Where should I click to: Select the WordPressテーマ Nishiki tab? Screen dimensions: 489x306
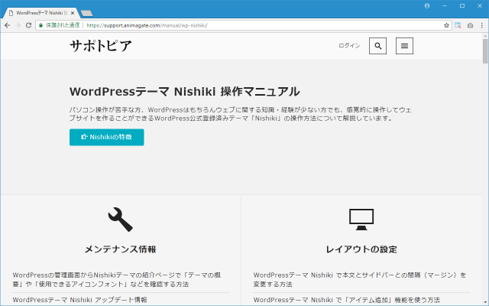click(40, 13)
